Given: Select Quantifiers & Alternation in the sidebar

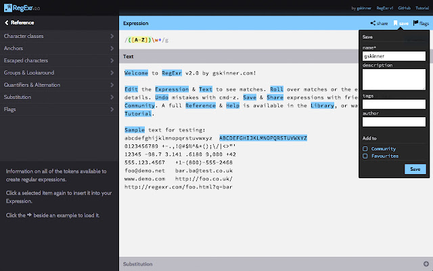Looking at the screenshot, I should point(32,85).
